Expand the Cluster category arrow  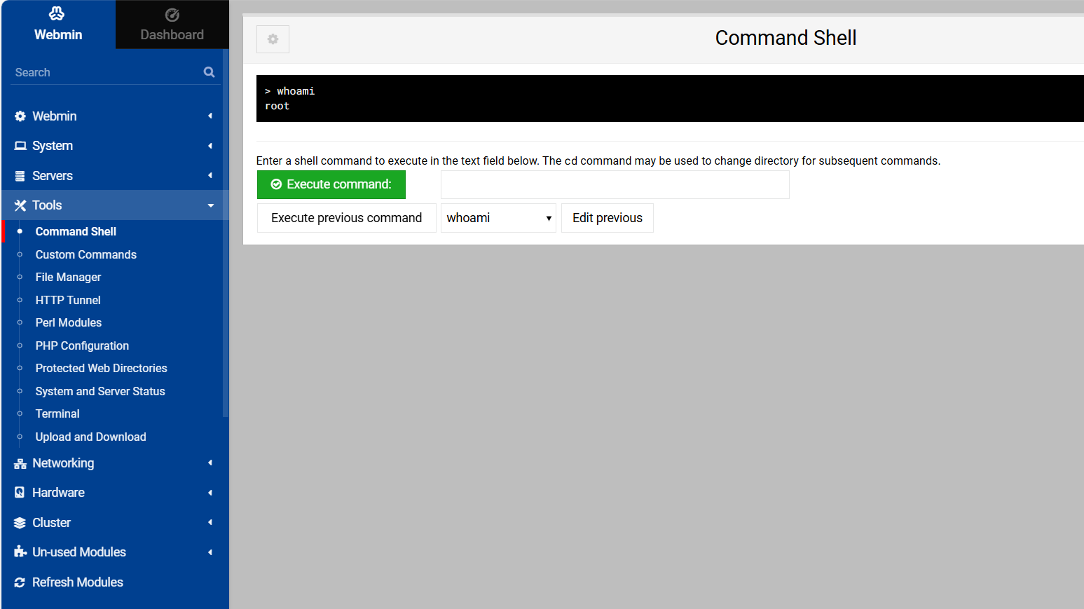[x=210, y=522]
